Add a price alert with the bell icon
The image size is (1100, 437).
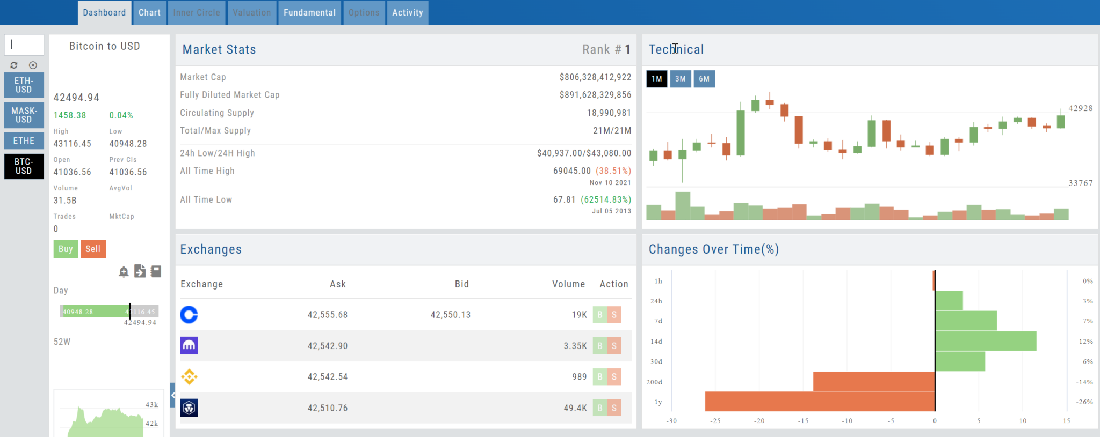pos(124,272)
